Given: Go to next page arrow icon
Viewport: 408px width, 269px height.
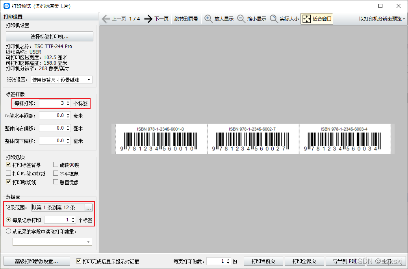Looking at the screenshot, I should [x=148, y=19].
